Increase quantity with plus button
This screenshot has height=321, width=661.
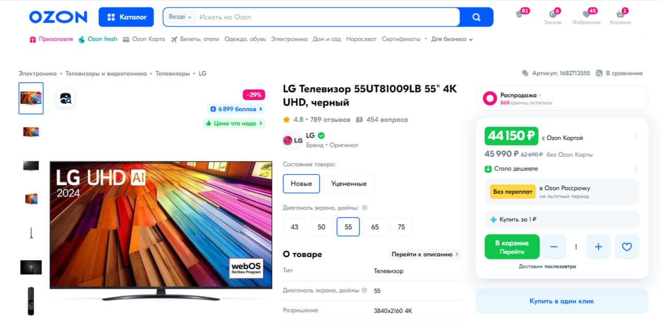click(x=598, y=247)
